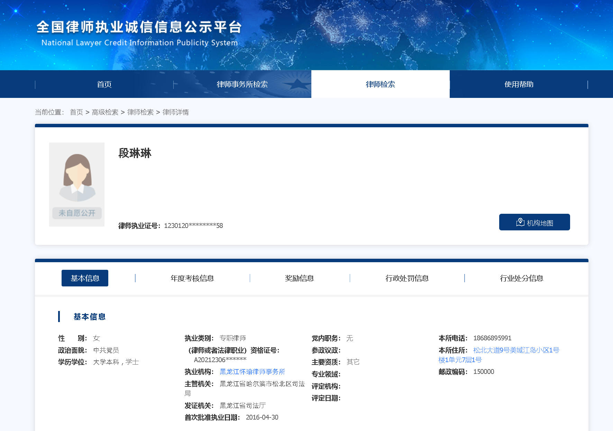Click the qualification number A20212306*******
This screenshot has width=613, height=431.
220,360
